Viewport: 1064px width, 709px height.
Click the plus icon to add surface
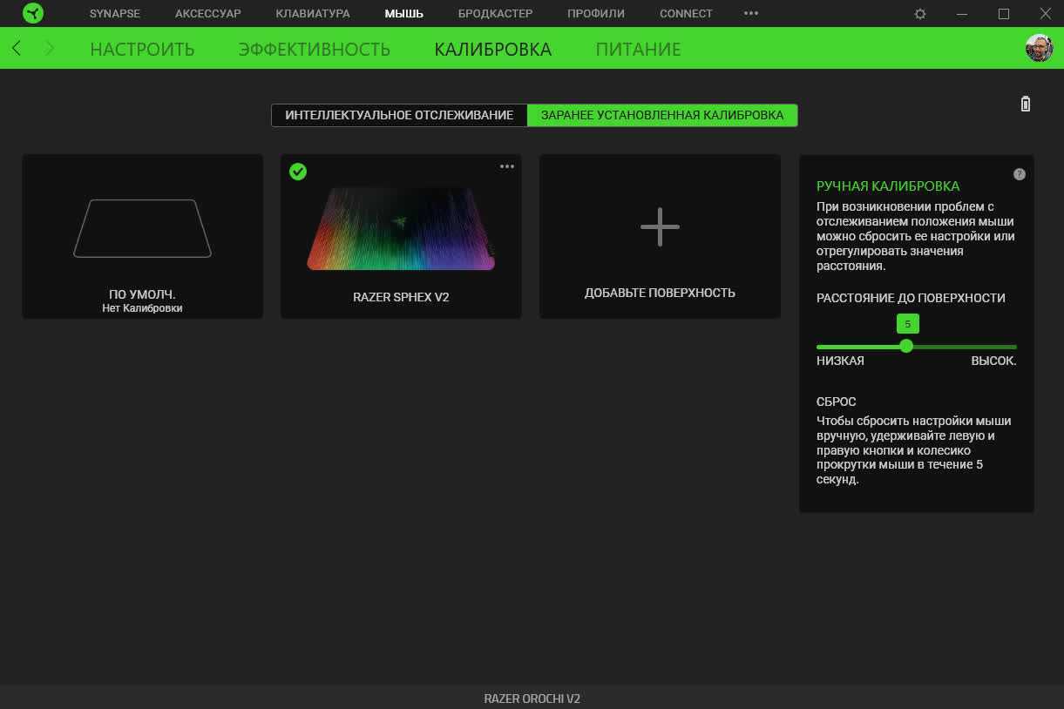660,226
